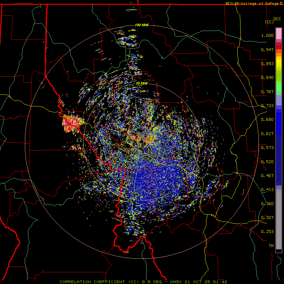Screen dimensions: 284x284
Task: Select the 0.520 scale value
Action: [x=267, y=162]
